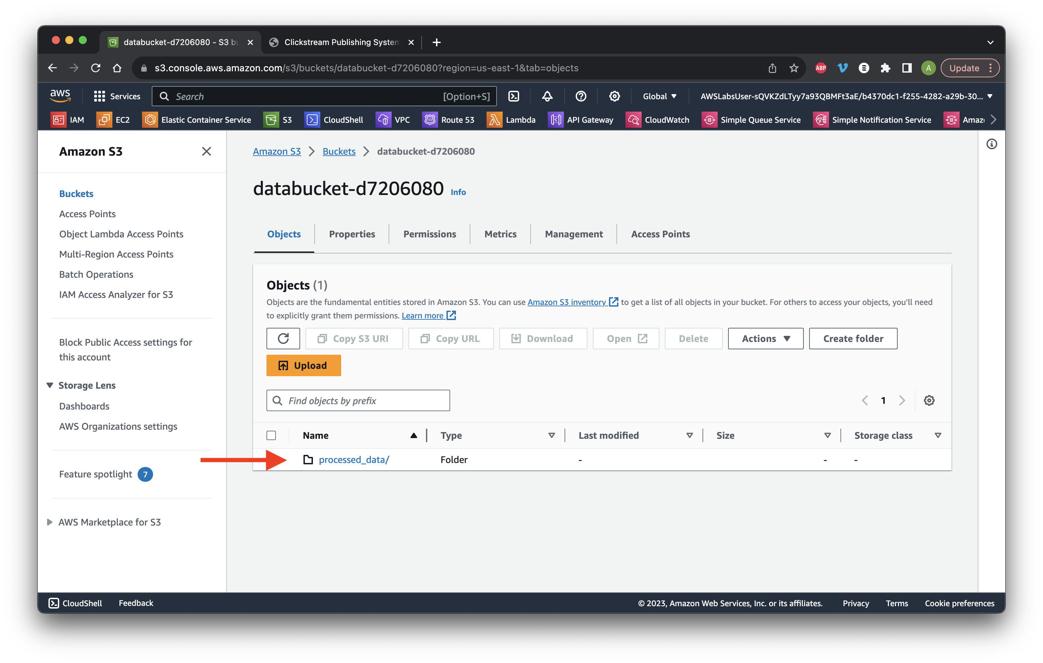The width and height of the screenshot is (1043, 663).
Task: Click the AdBlock Plus extension icon
Action: [820, 68]
